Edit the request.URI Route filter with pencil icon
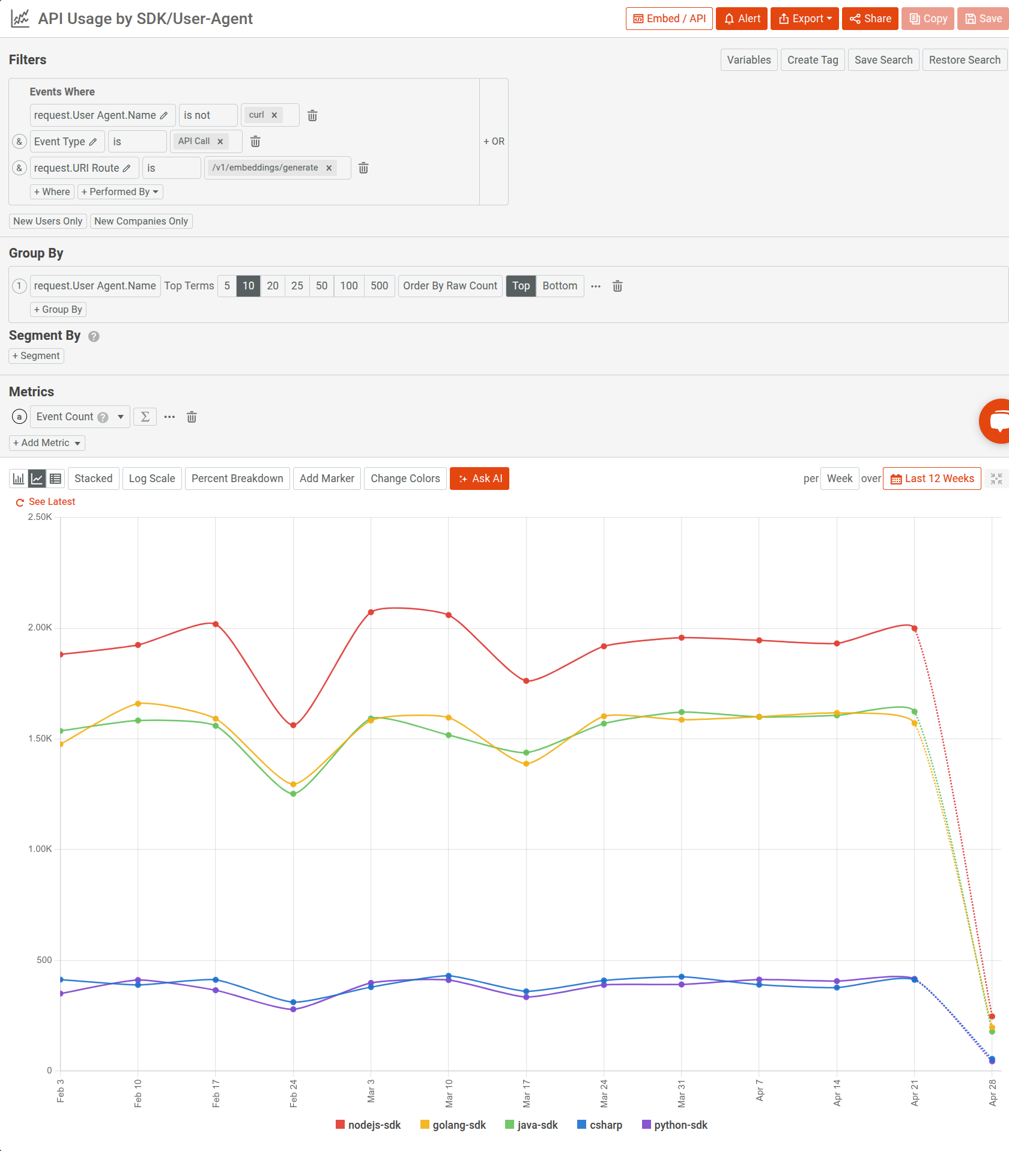The height and width of the screenshot is (1151, 1009). 128,168
